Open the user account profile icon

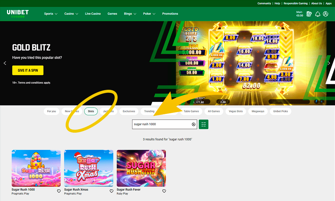pyautogui.click(x=326, y=14)
